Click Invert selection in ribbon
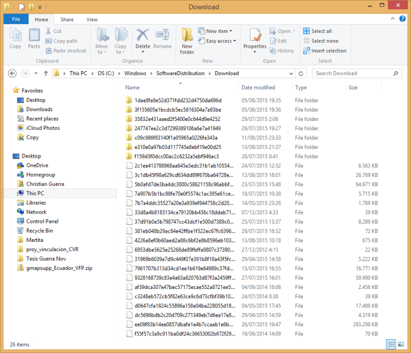The width and height of the screenshot is (411, 353). click(x=328, y=51)
